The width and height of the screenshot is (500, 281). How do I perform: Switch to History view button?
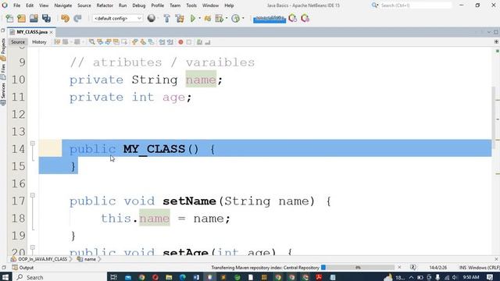coord(39,42)
